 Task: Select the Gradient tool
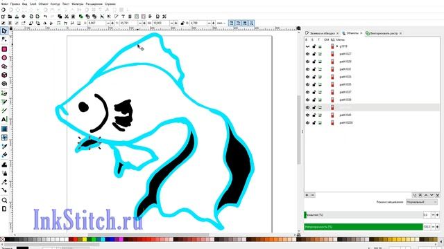[x=4, y=129]
